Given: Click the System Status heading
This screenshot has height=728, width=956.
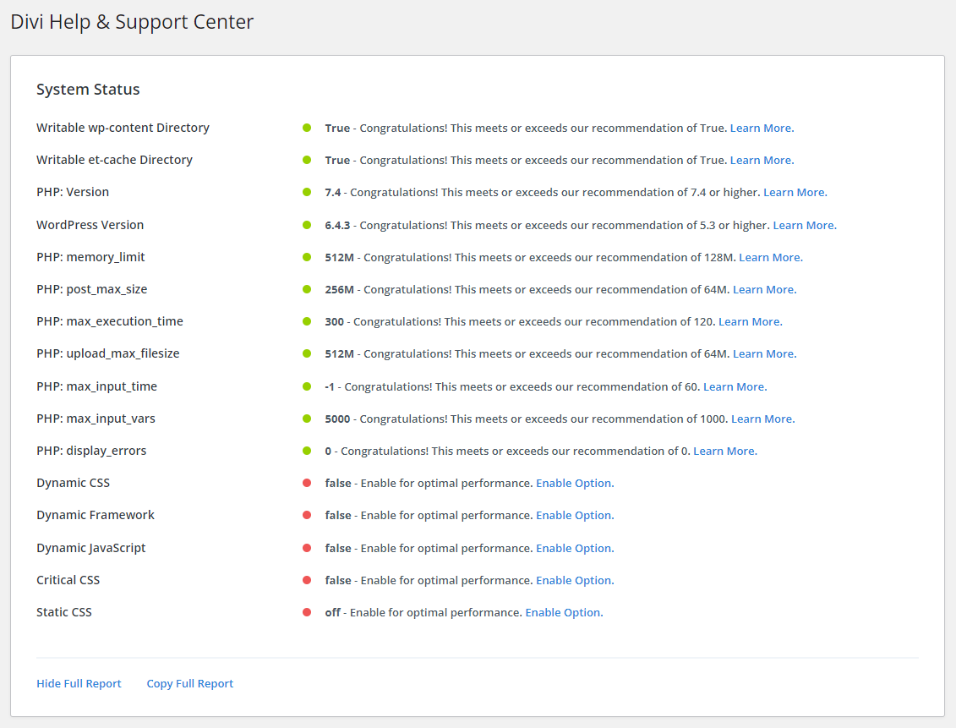Looking at the screenshot, I should click(x=88, y=90).
